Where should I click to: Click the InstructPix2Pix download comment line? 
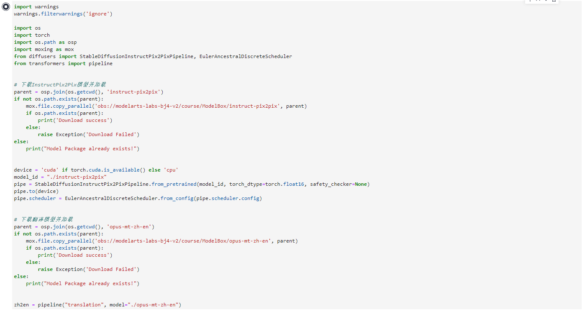60,85
